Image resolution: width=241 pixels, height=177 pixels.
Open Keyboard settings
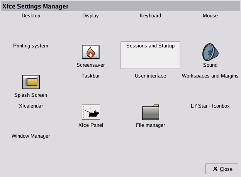click(150, 16)
